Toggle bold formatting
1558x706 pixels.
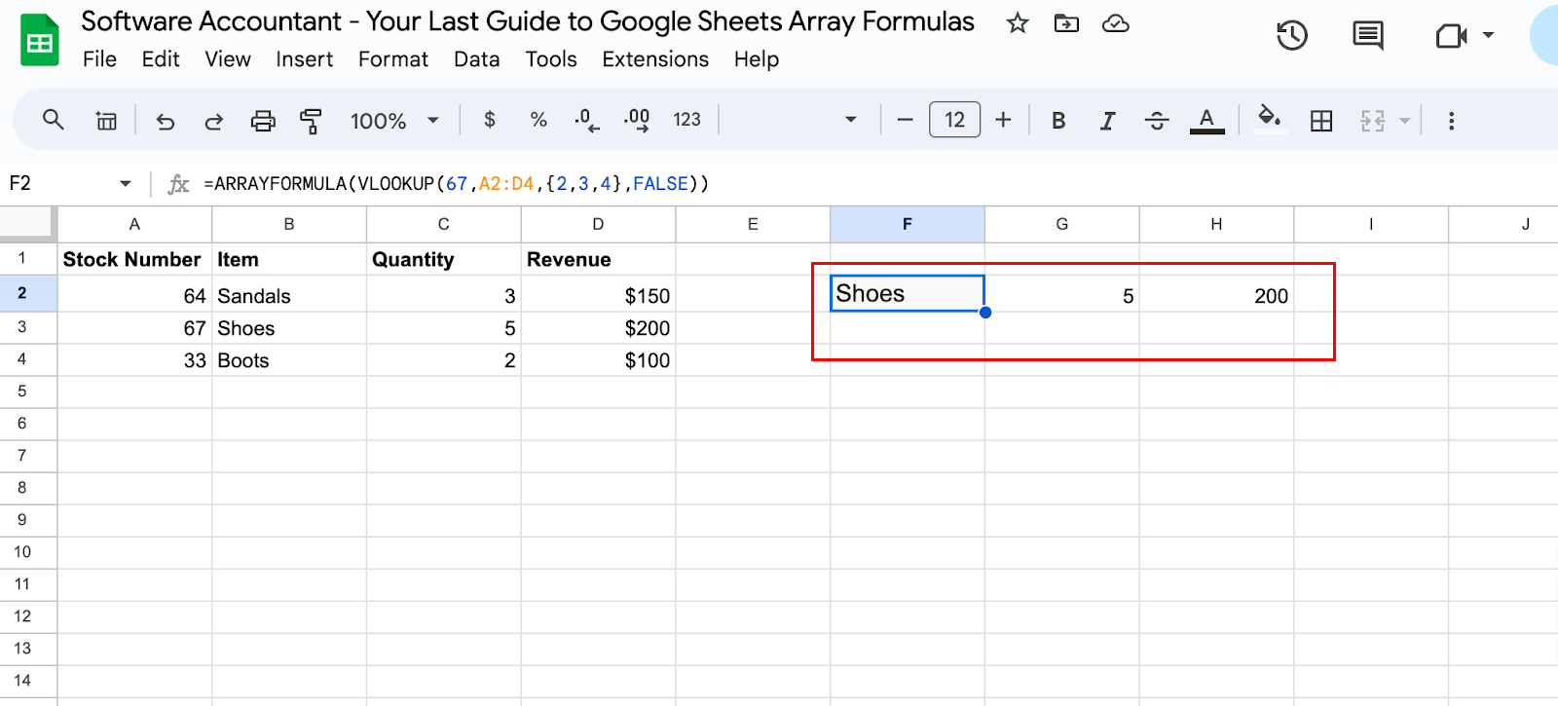1058,121
